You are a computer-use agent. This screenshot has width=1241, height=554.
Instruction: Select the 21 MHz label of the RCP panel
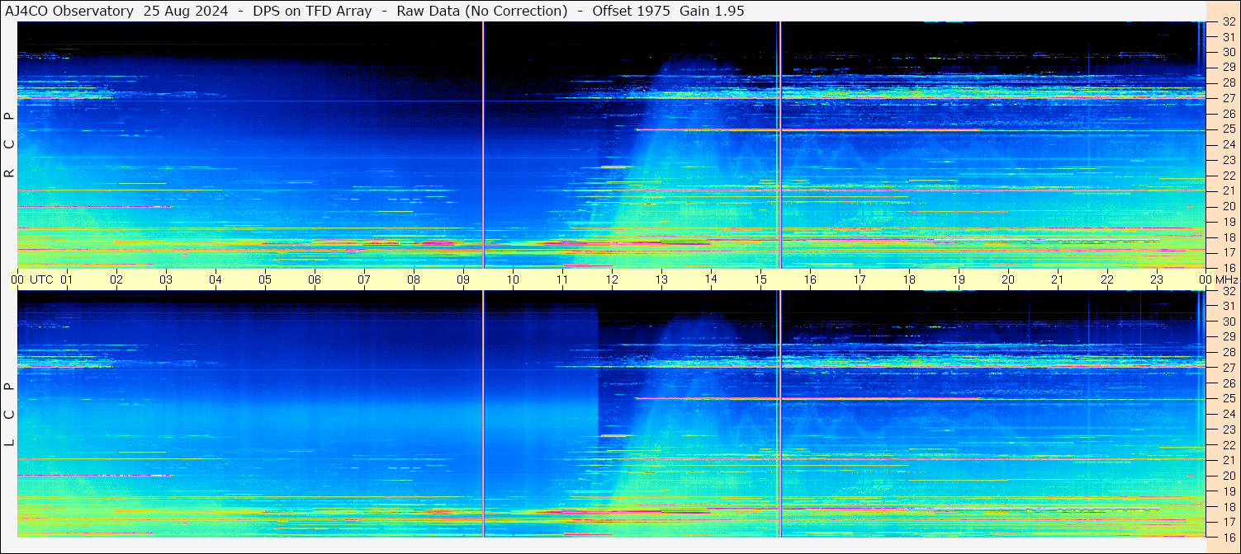1228,190
